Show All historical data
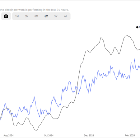This screenshot has width=140, height=140. [66, 16]
